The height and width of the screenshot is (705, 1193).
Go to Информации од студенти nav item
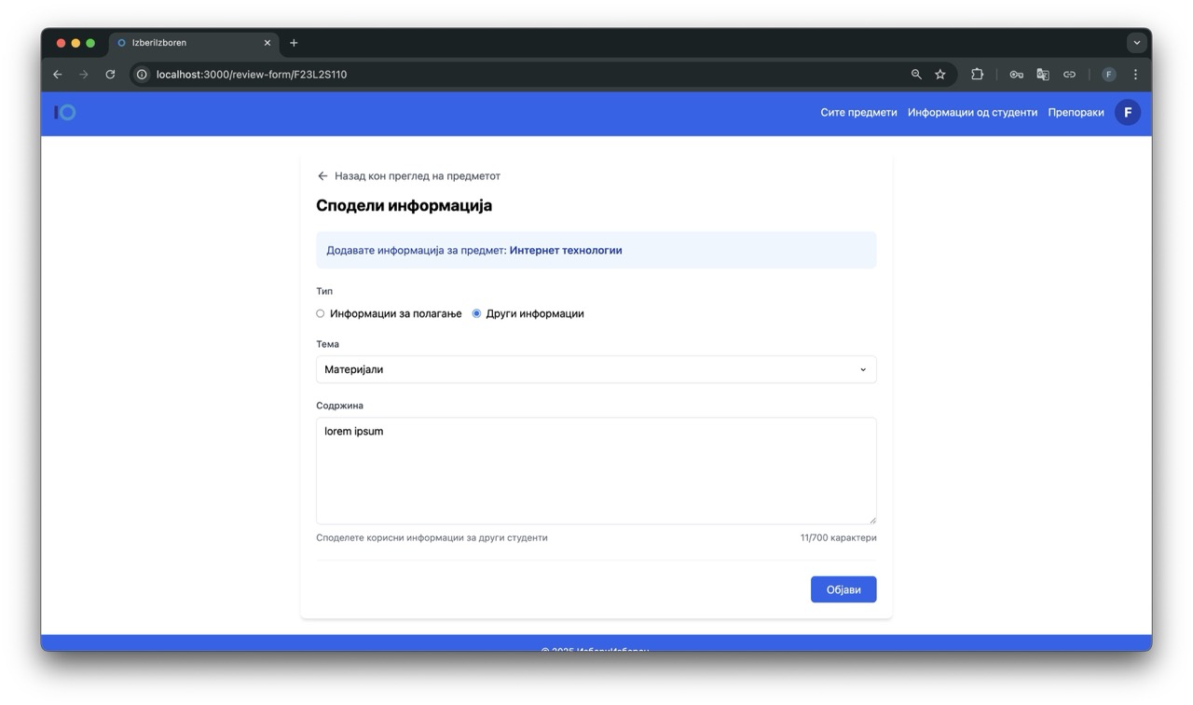click(x=972, y=113)
